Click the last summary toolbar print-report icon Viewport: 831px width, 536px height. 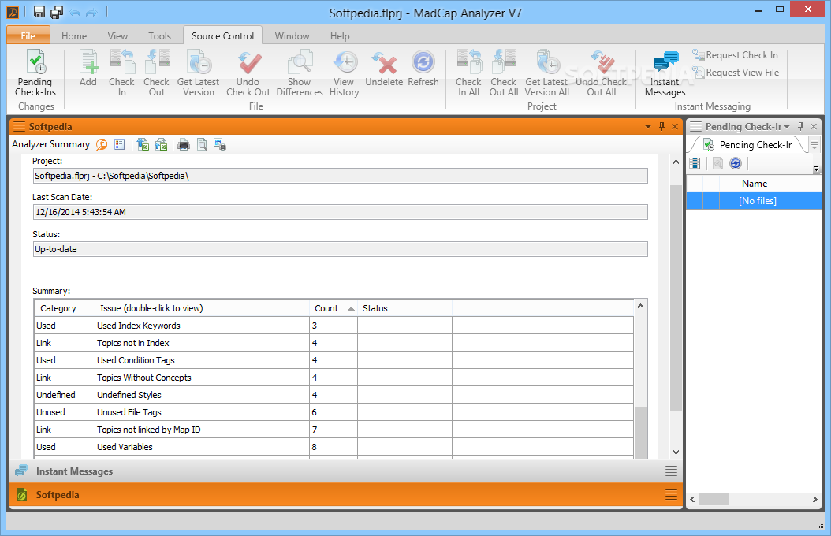(x=220, y=144)
